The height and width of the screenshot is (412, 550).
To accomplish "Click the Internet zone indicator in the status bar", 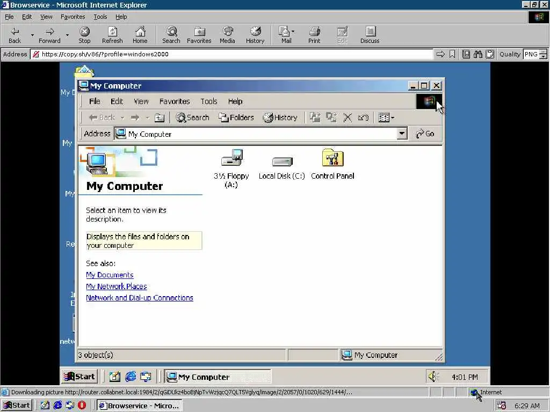I will pos(486,392).
